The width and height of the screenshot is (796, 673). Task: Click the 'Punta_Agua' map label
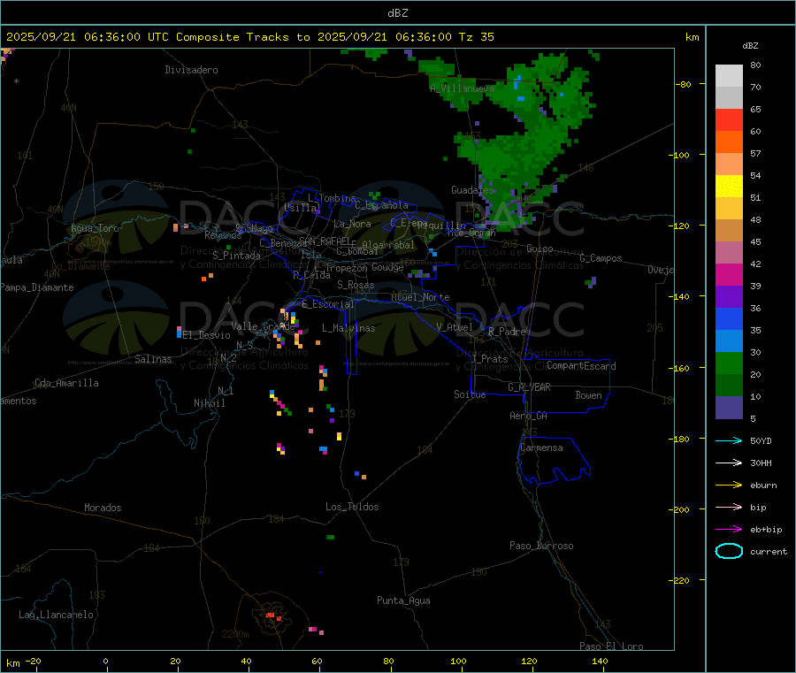click(403, 600)
